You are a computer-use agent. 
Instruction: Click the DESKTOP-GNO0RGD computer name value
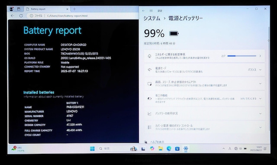[x=74, y=45]
